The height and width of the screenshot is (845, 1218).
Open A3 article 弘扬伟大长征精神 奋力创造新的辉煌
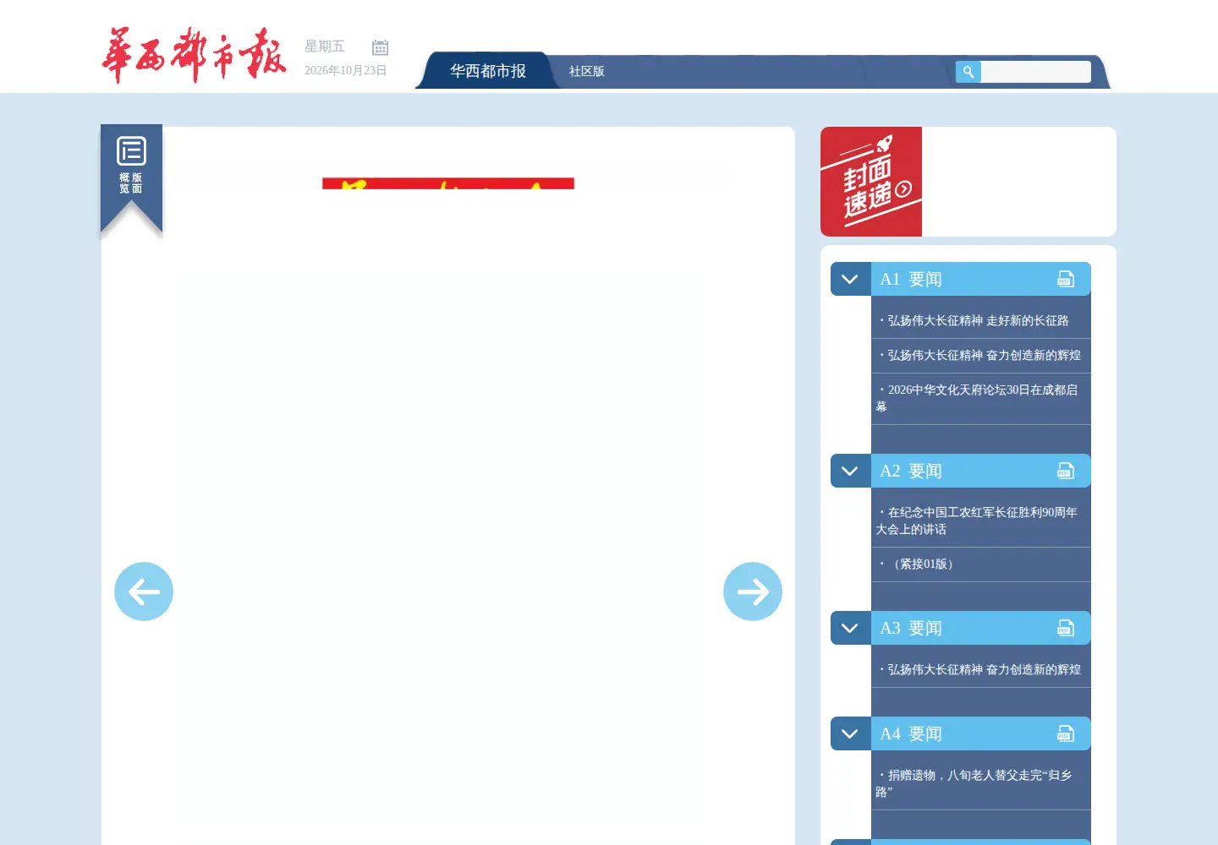tap(984, 669)
